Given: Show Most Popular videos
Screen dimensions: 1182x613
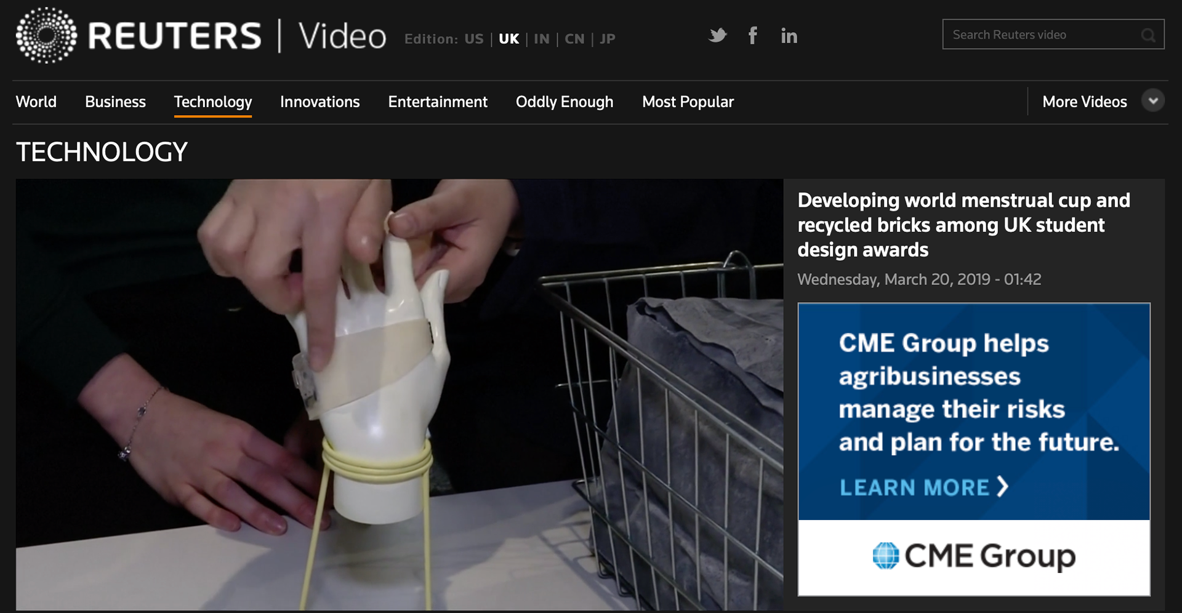Looking at the screenshot, I should (x=688, y=102).
